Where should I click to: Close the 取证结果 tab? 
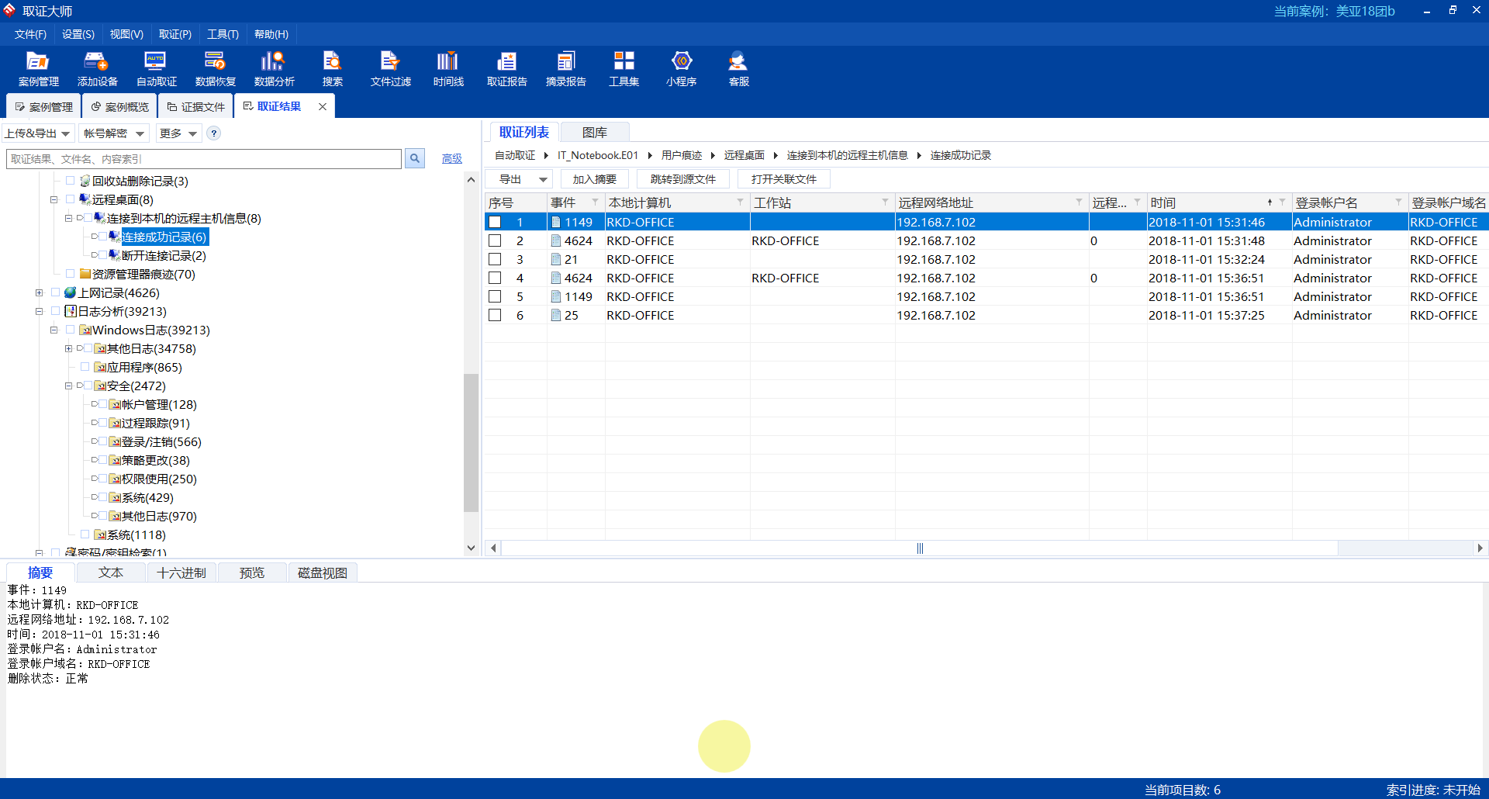(x=323, y=106)
